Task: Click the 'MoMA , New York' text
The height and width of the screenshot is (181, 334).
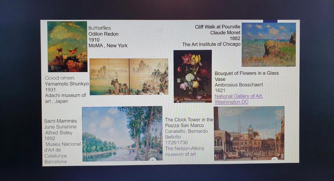Action: pos(108,46)
